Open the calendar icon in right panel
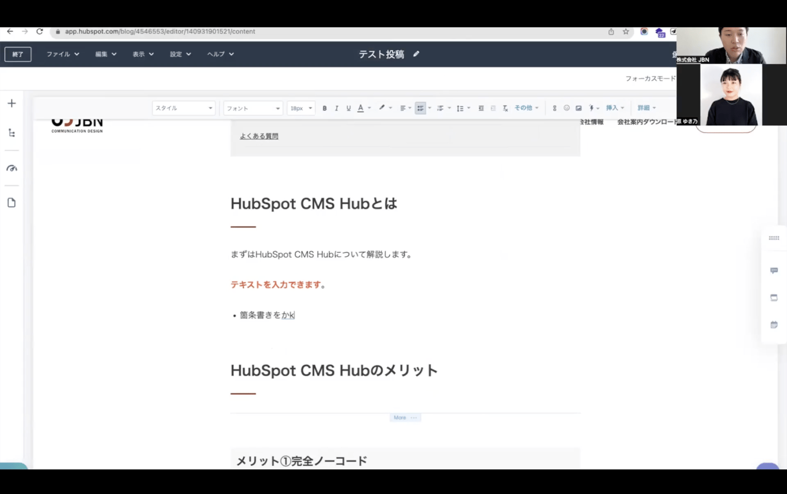787x494 pixels. tap(774, 325)
